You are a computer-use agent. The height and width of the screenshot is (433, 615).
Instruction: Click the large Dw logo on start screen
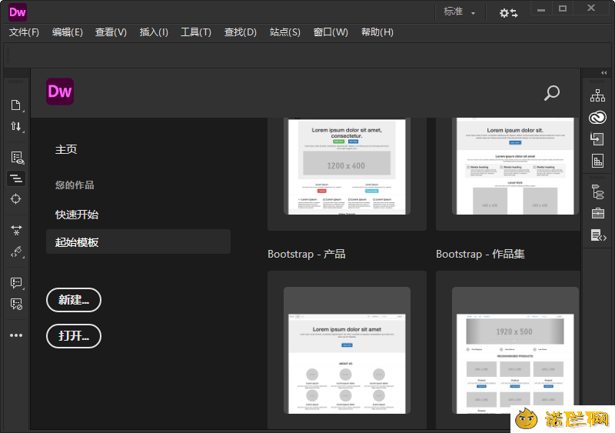coord(60,92)
